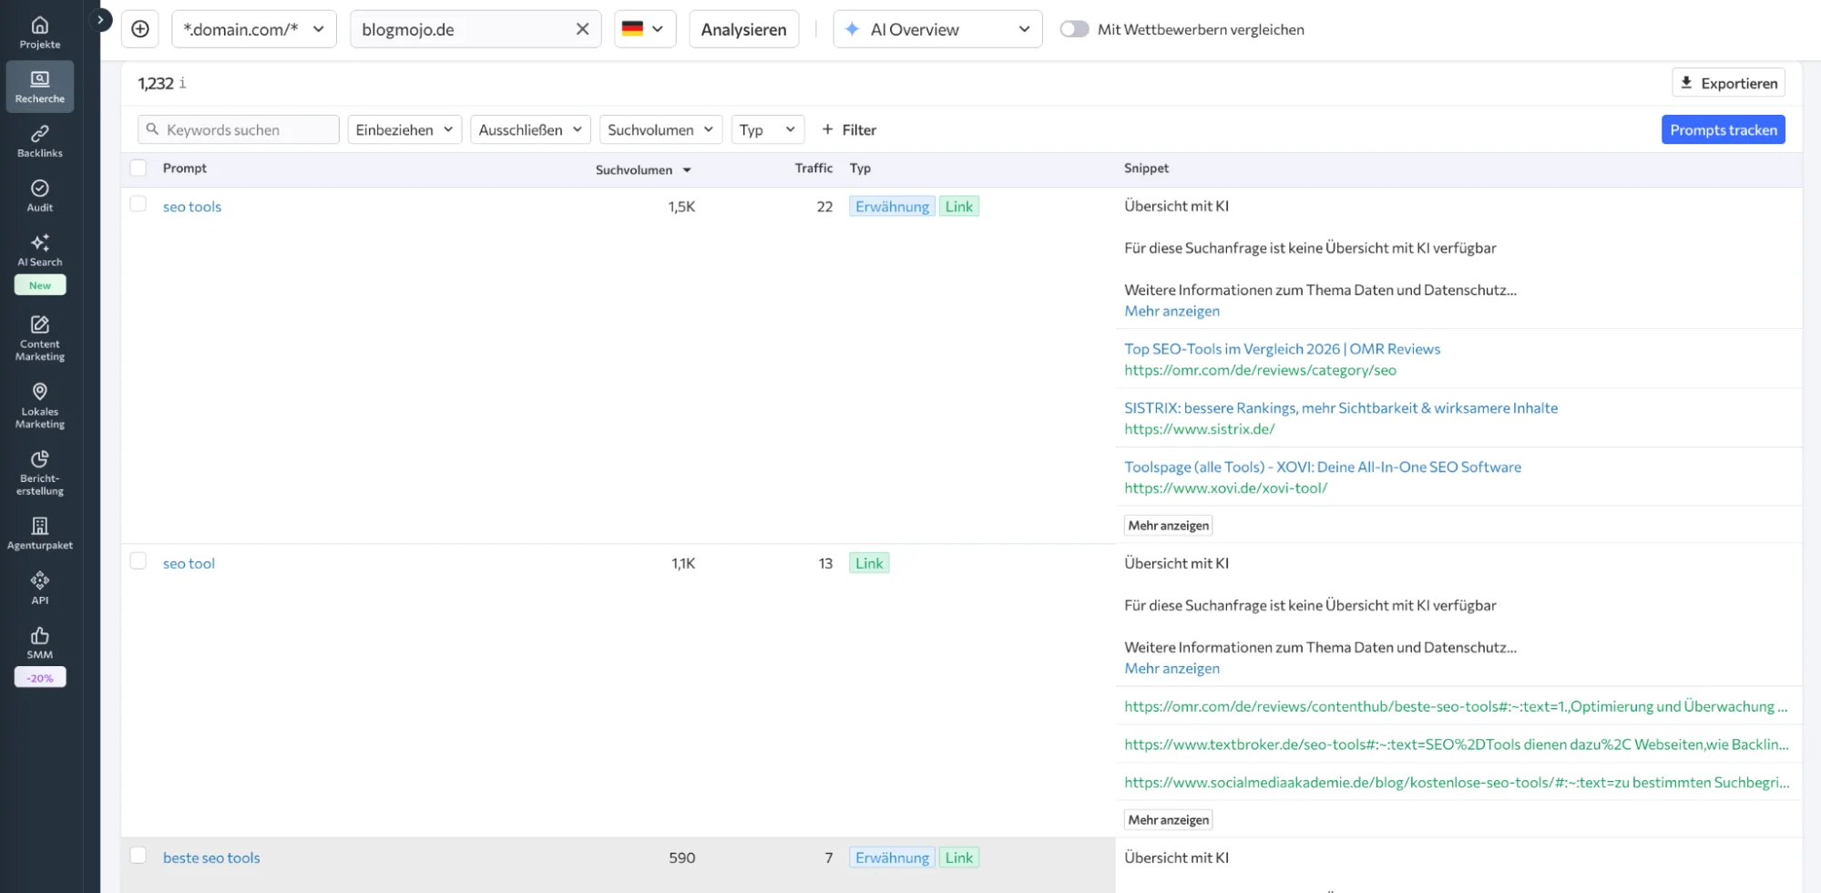Screen dimensions: 1821x893
Task: Open the API sidebar item
Action: [x=40, y=589]
